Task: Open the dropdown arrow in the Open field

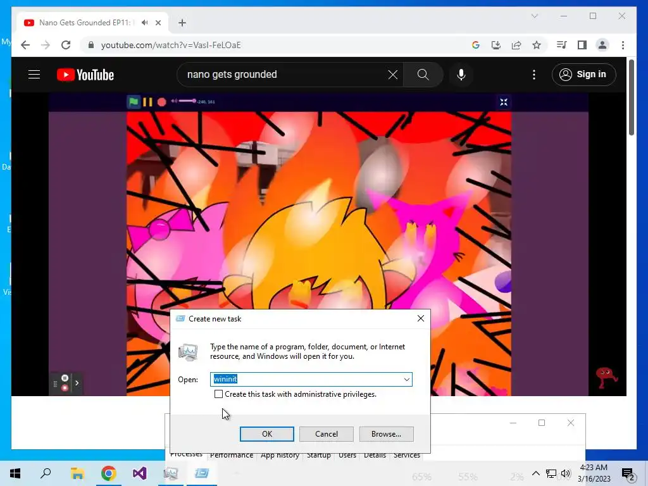Action: point(407,380)
